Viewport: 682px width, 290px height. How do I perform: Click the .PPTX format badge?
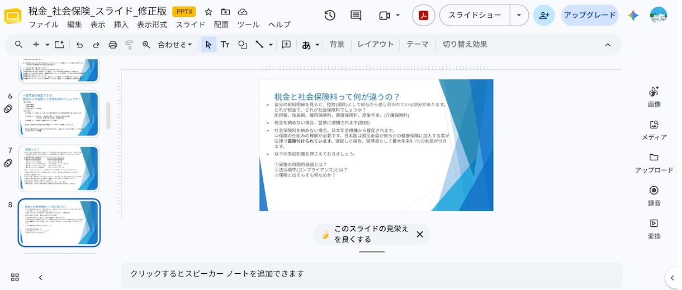pyautogui.click(x=184, y=12)
